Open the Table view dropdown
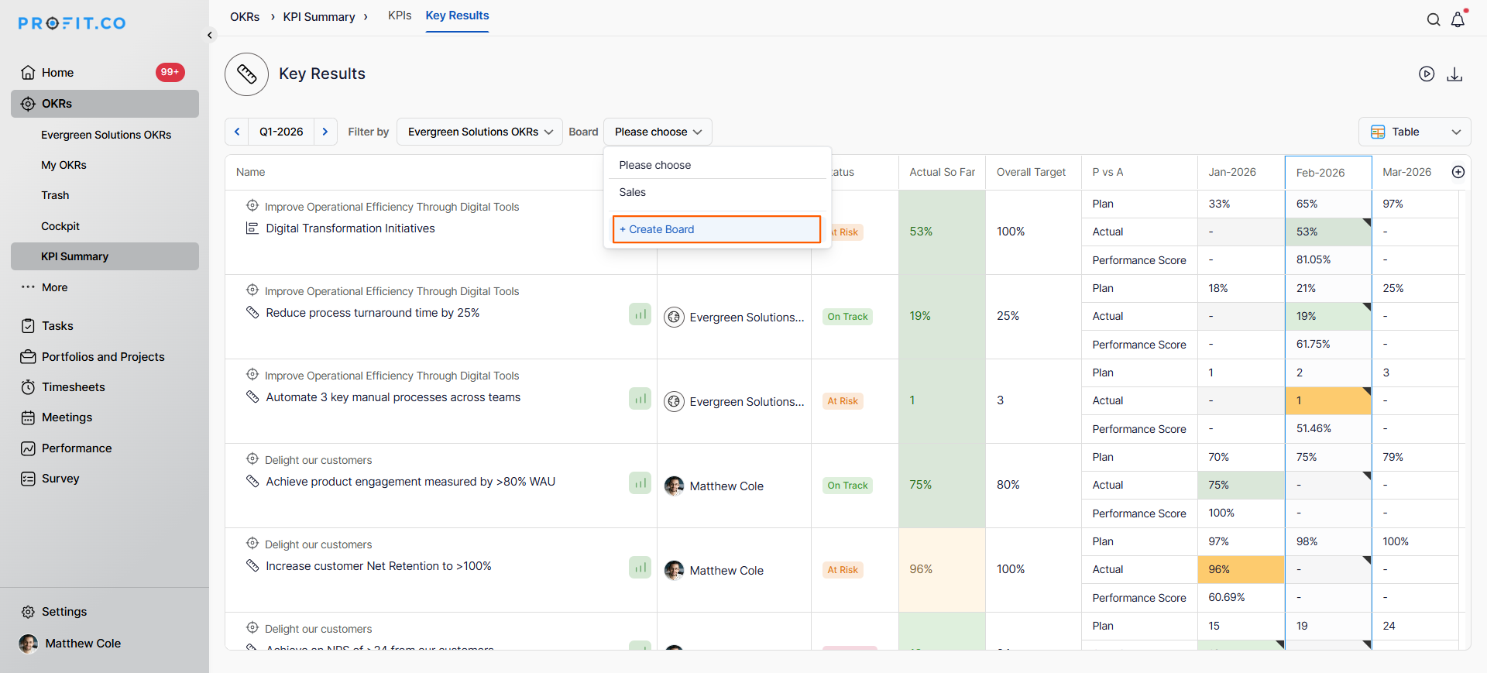Image resolution: width=1487 pixels, height=673 pixels. [1414, 132]
